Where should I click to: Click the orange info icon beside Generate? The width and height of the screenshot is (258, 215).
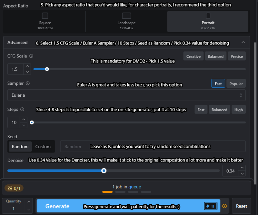tap(224, 206)
